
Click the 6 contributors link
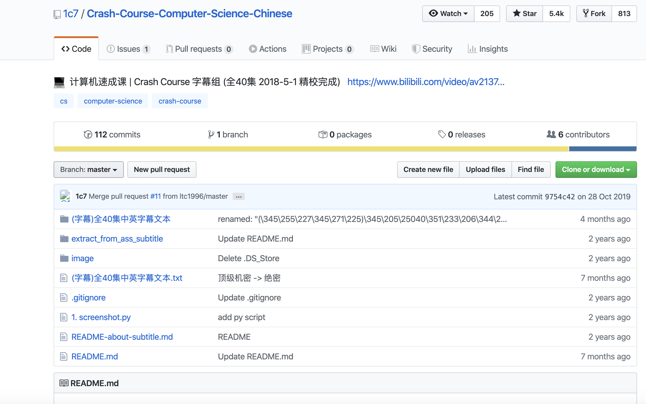[578, 134]
